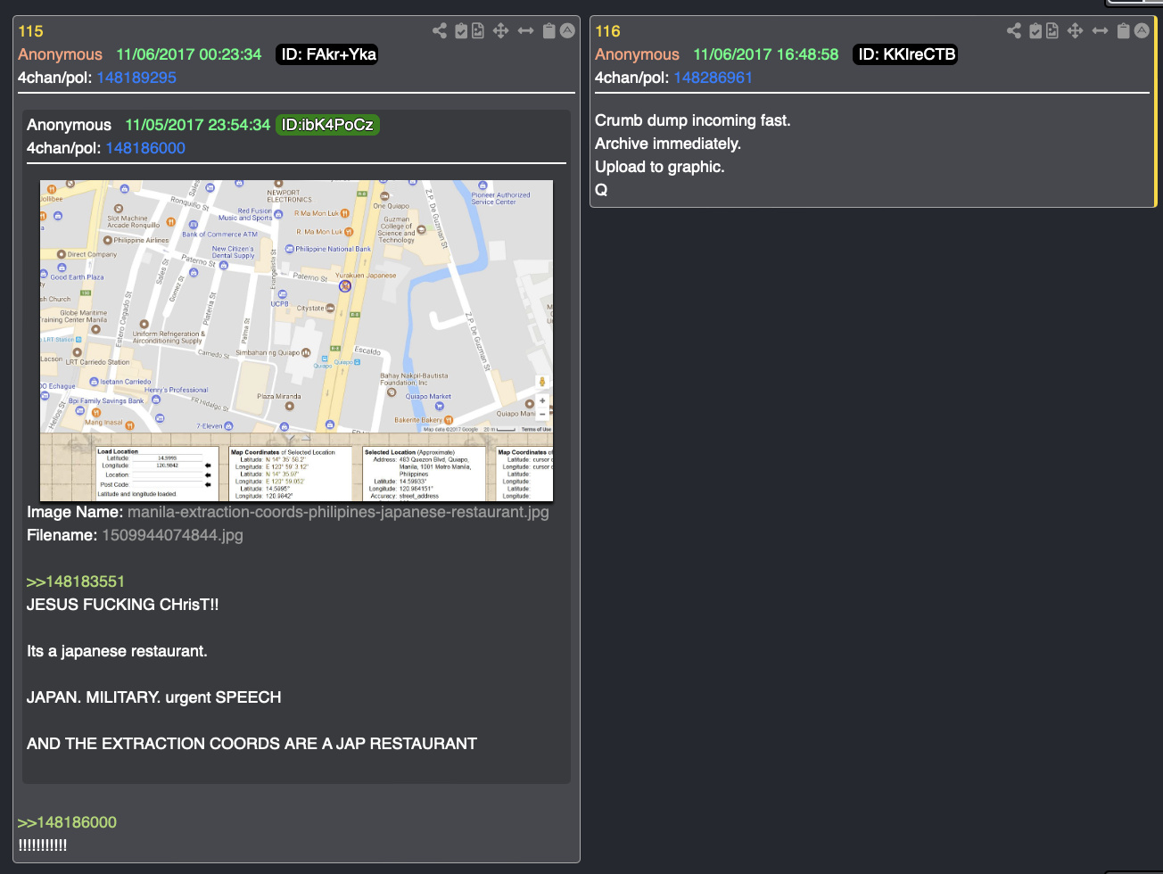Open quoted post link 148186000 under ibK4PoCz
Image resolution: width=1163 pixels, height=874 pixels.
coord(145,148)
